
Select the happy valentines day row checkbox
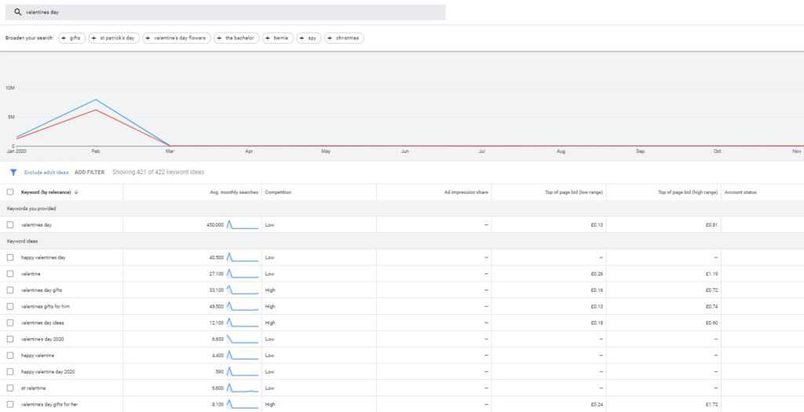click(10, 257)
